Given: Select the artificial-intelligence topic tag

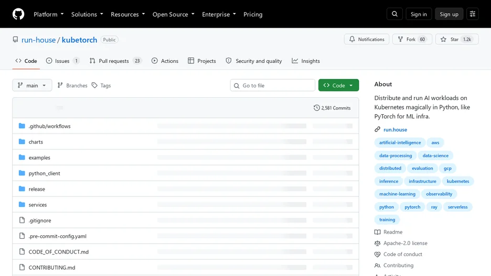Looking at the screenshot, I should [400, 142].
